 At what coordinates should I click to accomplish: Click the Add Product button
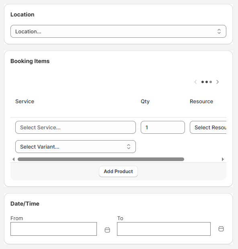coord(118,171)
